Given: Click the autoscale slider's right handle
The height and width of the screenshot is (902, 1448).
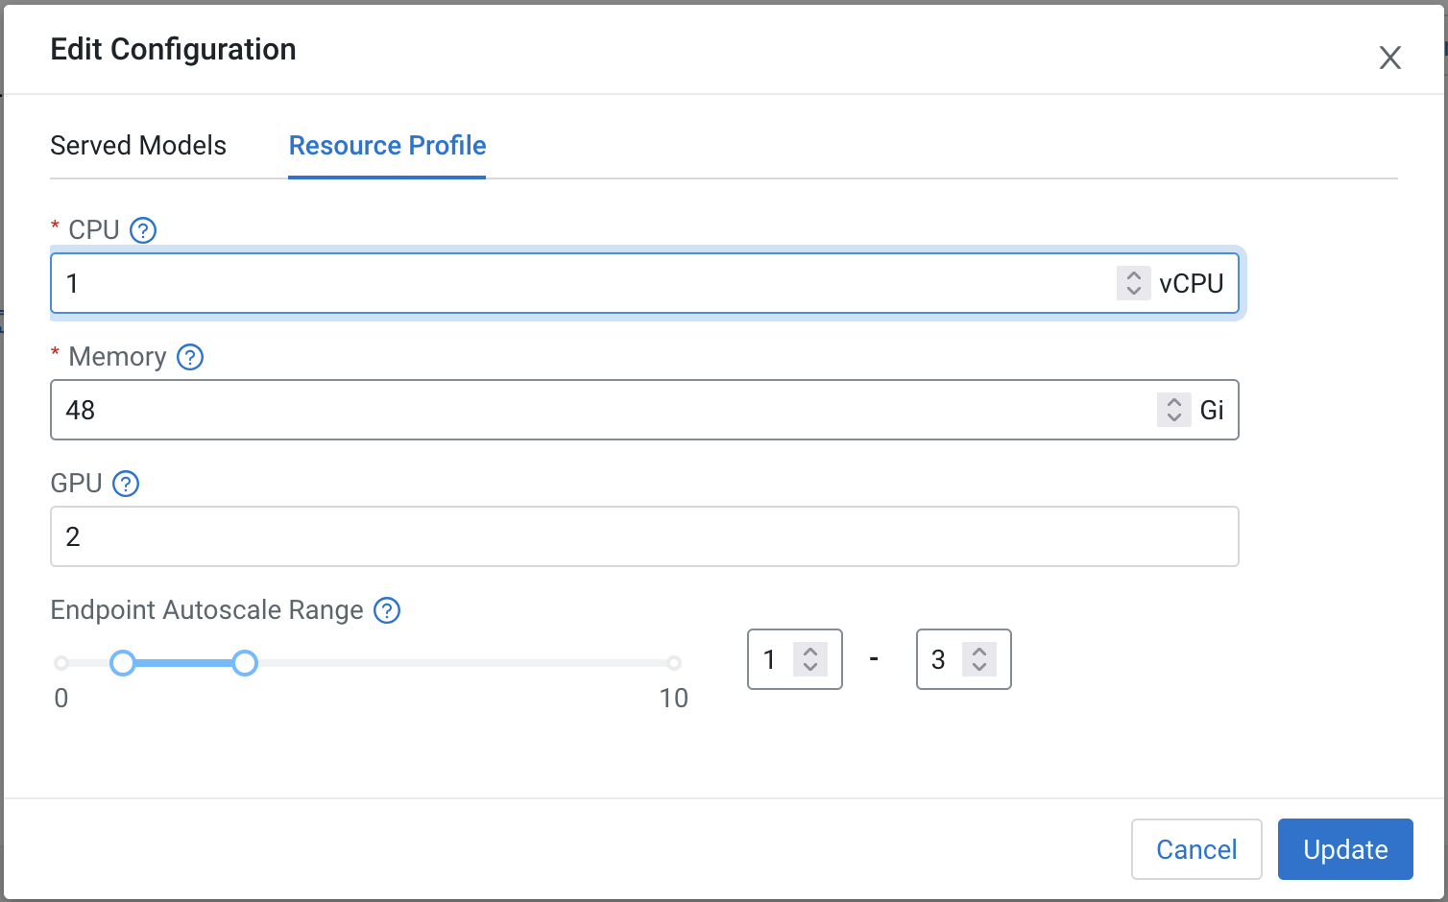Looking at the screenshot, I should click(245, 663).
